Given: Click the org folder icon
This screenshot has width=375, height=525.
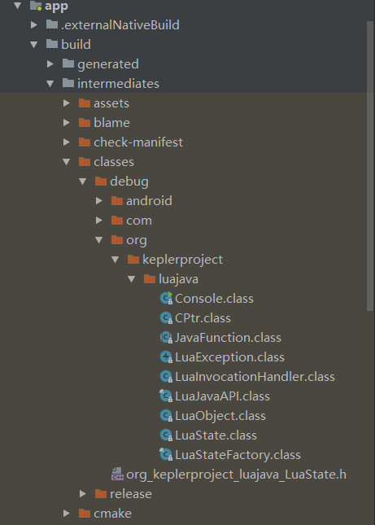Looking at the screenshot, I should tap(117, 239).
